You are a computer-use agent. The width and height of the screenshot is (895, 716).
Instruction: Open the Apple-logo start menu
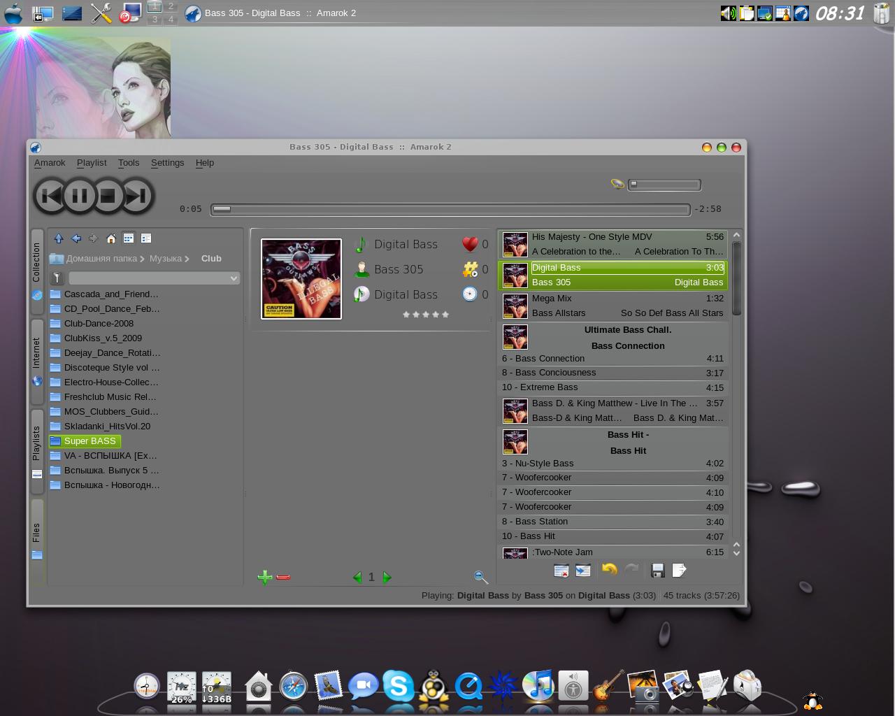(13, 13)
